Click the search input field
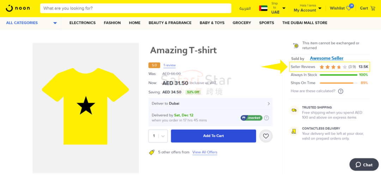The image size is (381, 181). click(135, 8)
